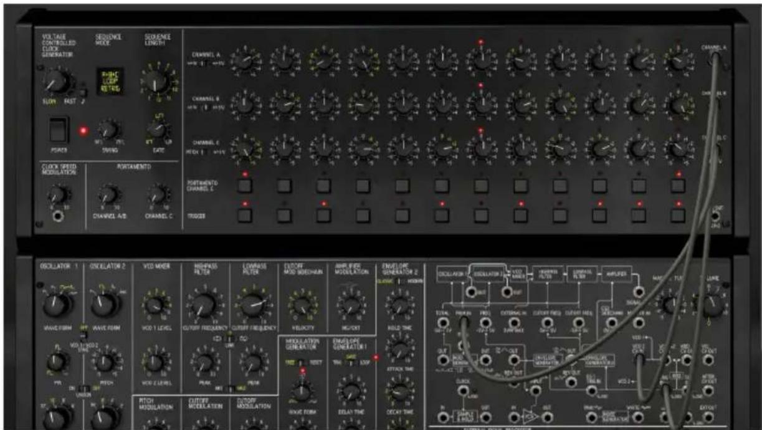Click the Cutoff Mod Sidechain Velocity knob
This screenshot has width=762, height=430.
click(x=302, y=305)
